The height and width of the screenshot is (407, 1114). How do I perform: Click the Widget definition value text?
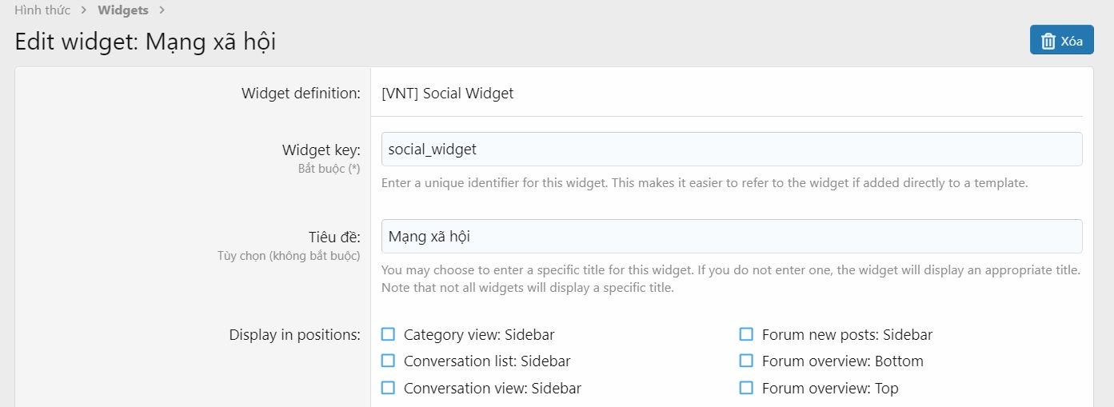coord(448,94)
